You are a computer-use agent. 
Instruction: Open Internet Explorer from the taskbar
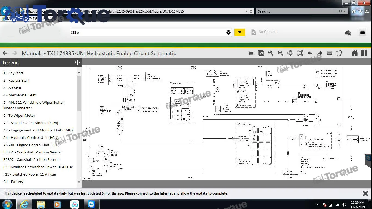click(24, 204)
